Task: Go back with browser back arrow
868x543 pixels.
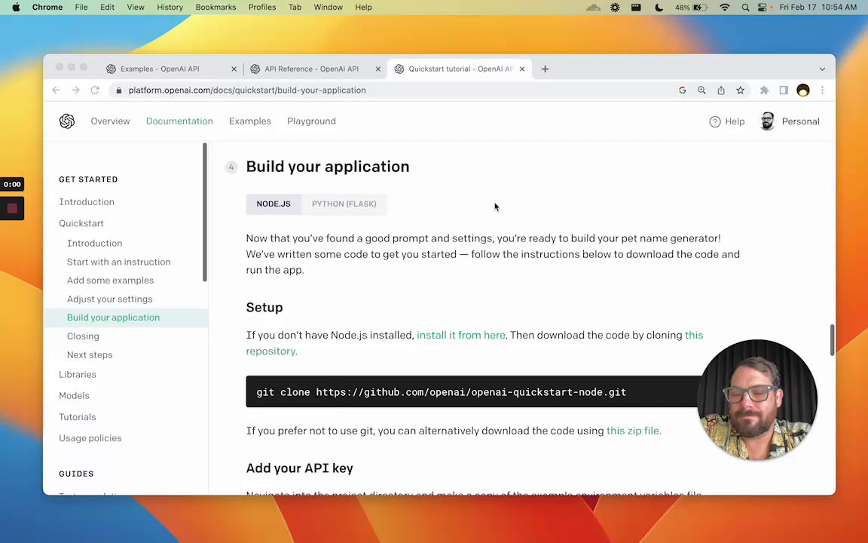Action: click(56, 90)
